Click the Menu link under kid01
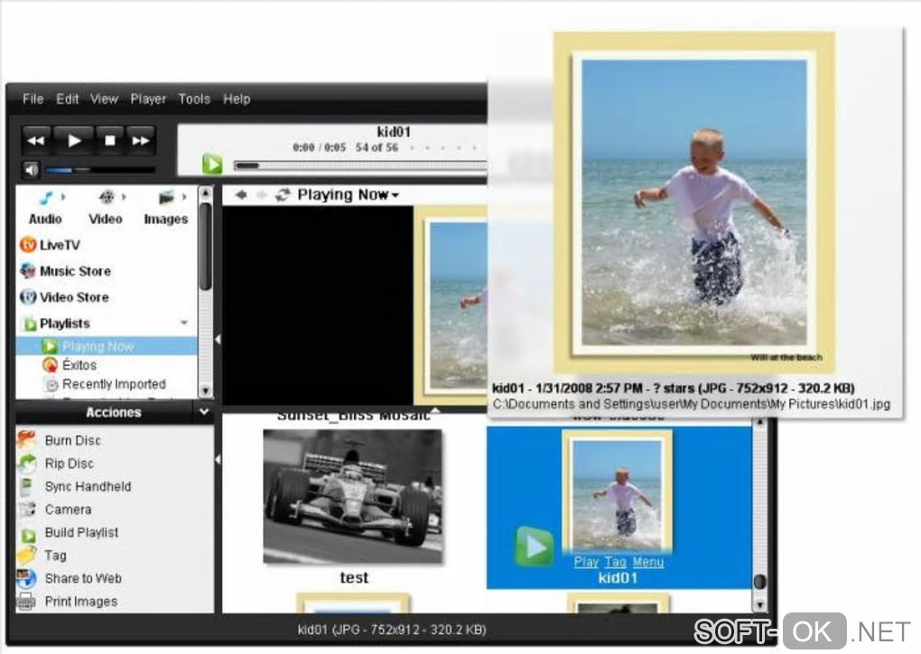 click(x=648, y=563)
